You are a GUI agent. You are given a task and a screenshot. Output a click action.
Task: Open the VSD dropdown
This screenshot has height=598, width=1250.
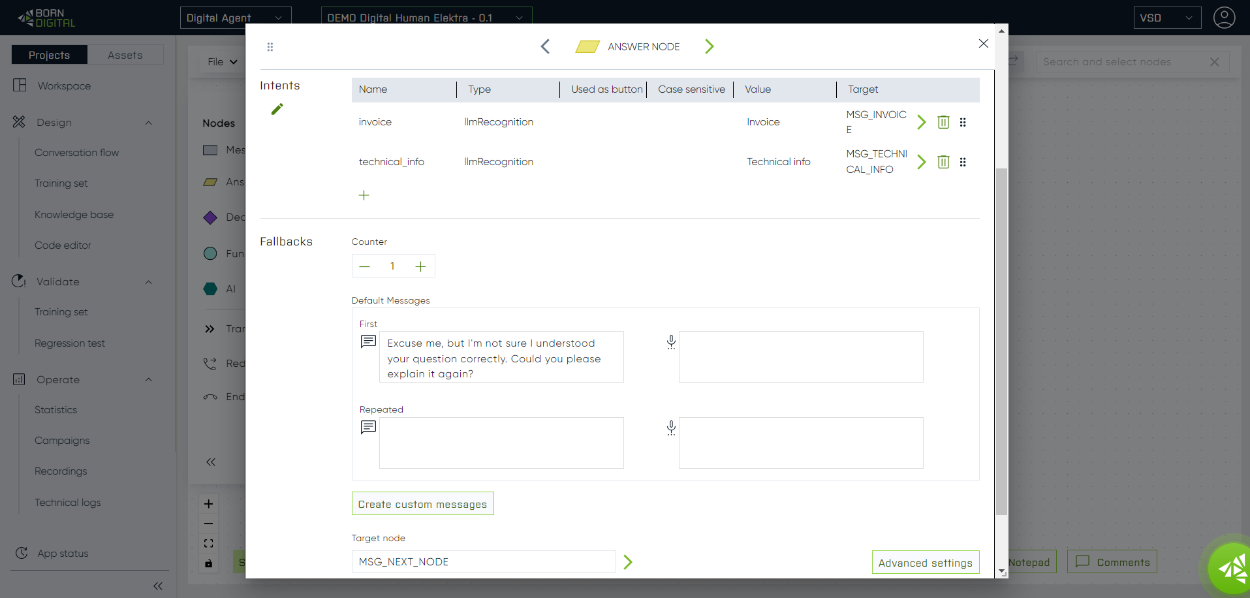tap(1167, 18)
